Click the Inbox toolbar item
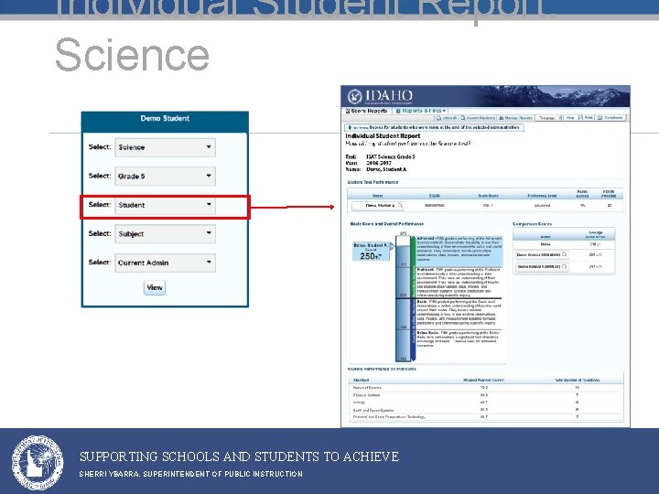 point(448,118)
